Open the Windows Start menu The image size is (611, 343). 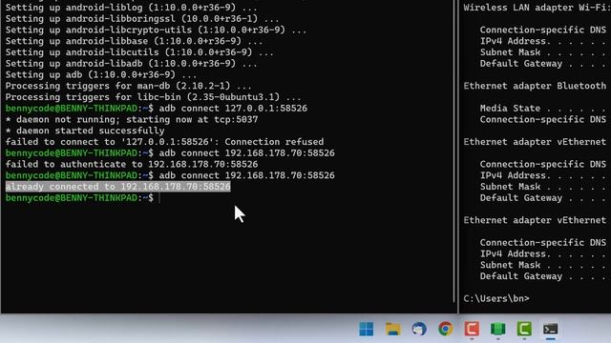366,329
